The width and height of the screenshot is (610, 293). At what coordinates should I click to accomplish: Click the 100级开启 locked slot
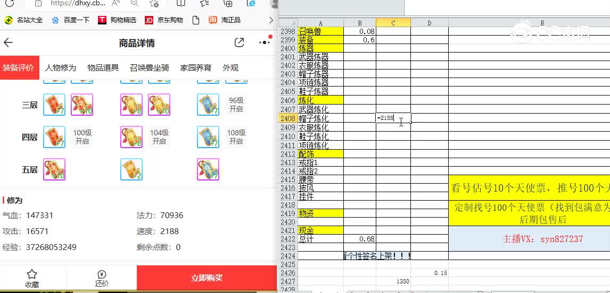(82, 137)
